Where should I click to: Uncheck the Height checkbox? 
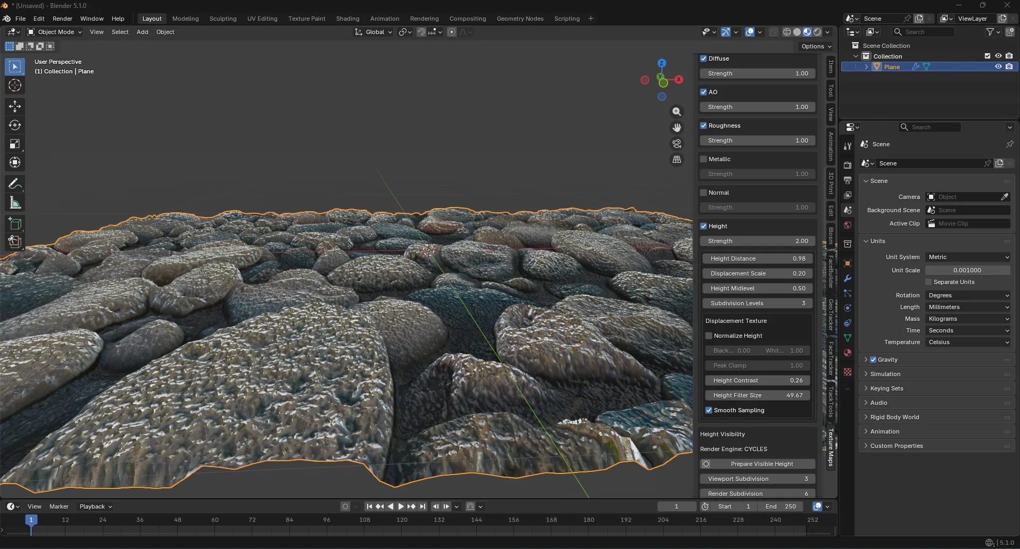coord(703,226)
